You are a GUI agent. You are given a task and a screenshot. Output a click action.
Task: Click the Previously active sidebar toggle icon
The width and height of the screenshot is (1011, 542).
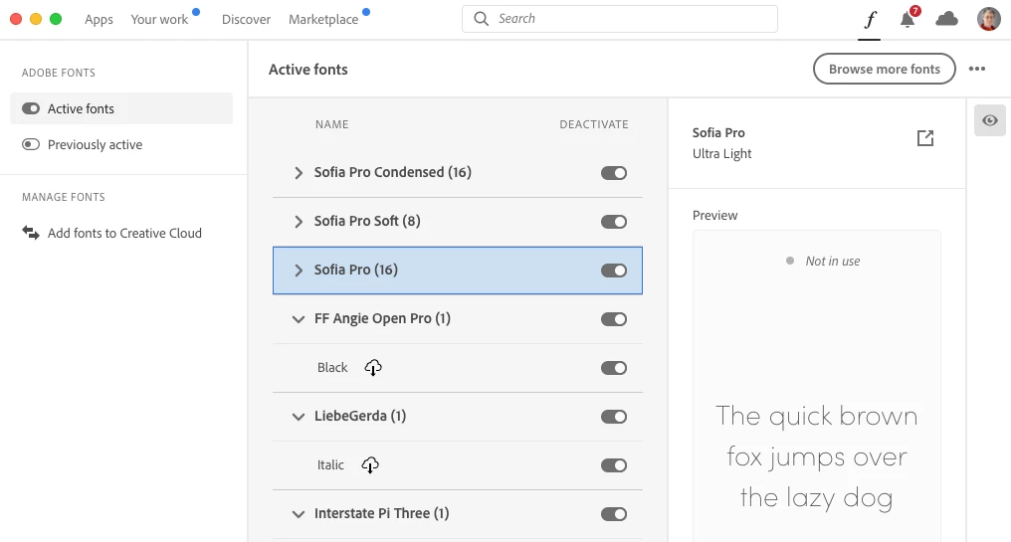tap(30, 144)
